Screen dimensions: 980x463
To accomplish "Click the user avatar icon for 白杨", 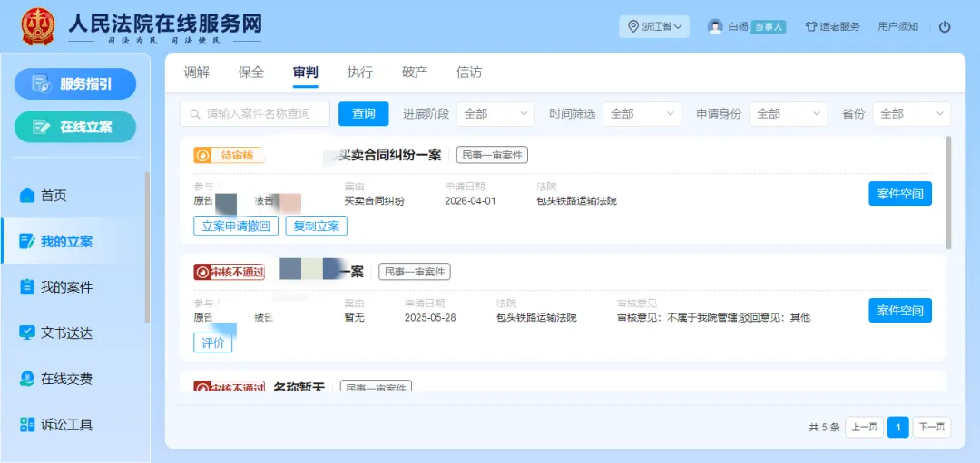I will point(715,27).
